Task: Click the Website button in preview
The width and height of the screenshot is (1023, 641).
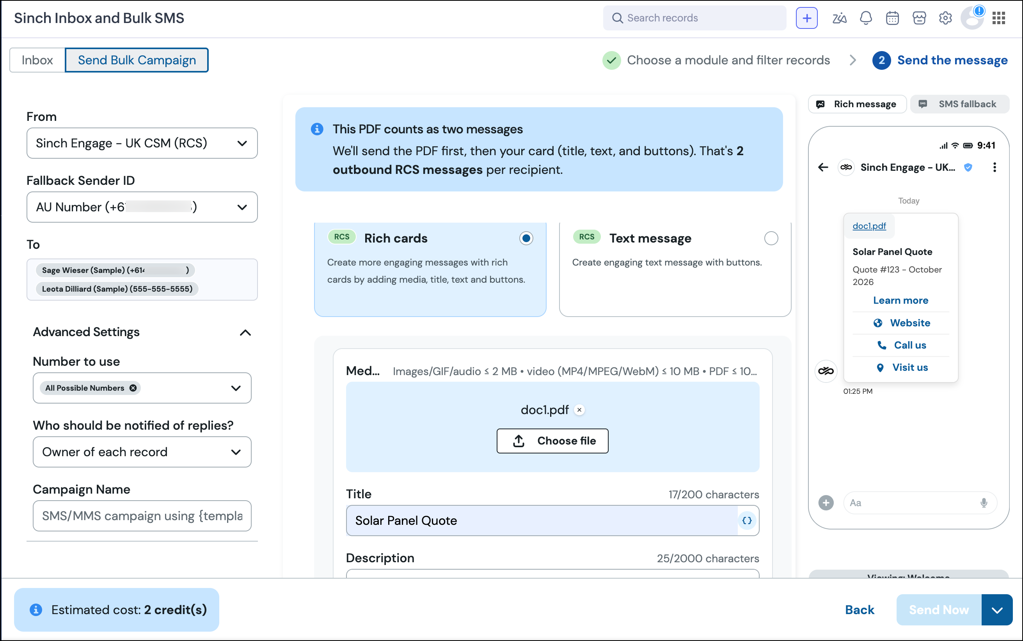Action: [901, 322]
